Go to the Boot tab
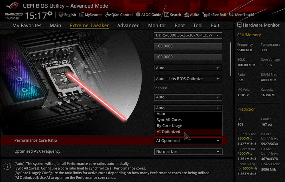 180,25
